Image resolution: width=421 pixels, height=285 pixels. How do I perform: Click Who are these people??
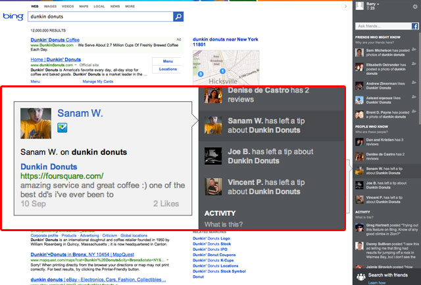click(371, 132)
